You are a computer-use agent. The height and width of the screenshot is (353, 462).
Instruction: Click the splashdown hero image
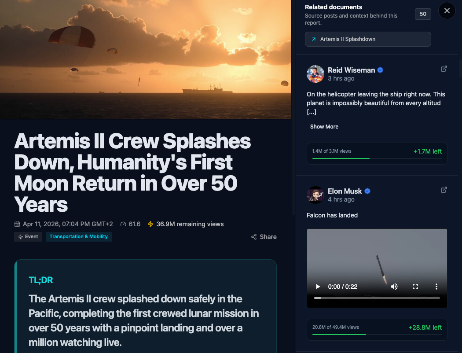coord(145,59)
